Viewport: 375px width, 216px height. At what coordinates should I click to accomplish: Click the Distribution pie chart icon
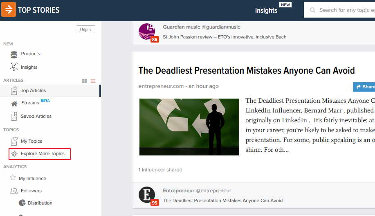[x=22, y=202]
